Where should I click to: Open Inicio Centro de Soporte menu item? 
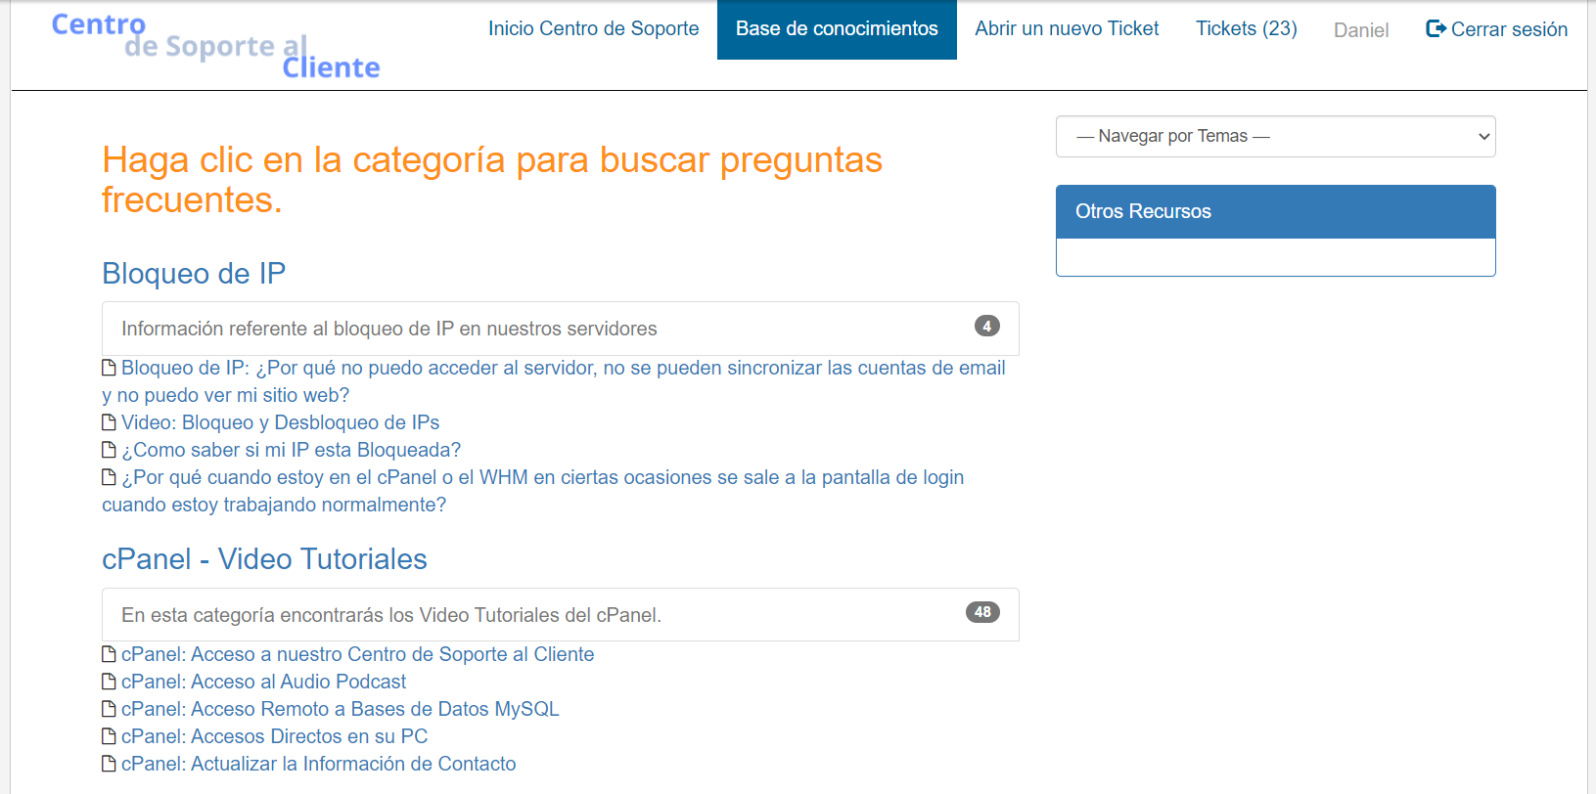pyautogui.click(x=593, y=29)
